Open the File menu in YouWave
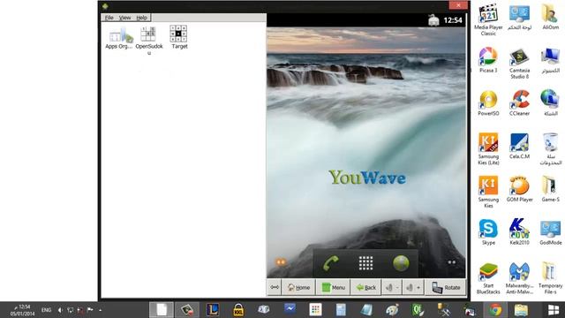565x318 pixels. [x=109, y=18]
